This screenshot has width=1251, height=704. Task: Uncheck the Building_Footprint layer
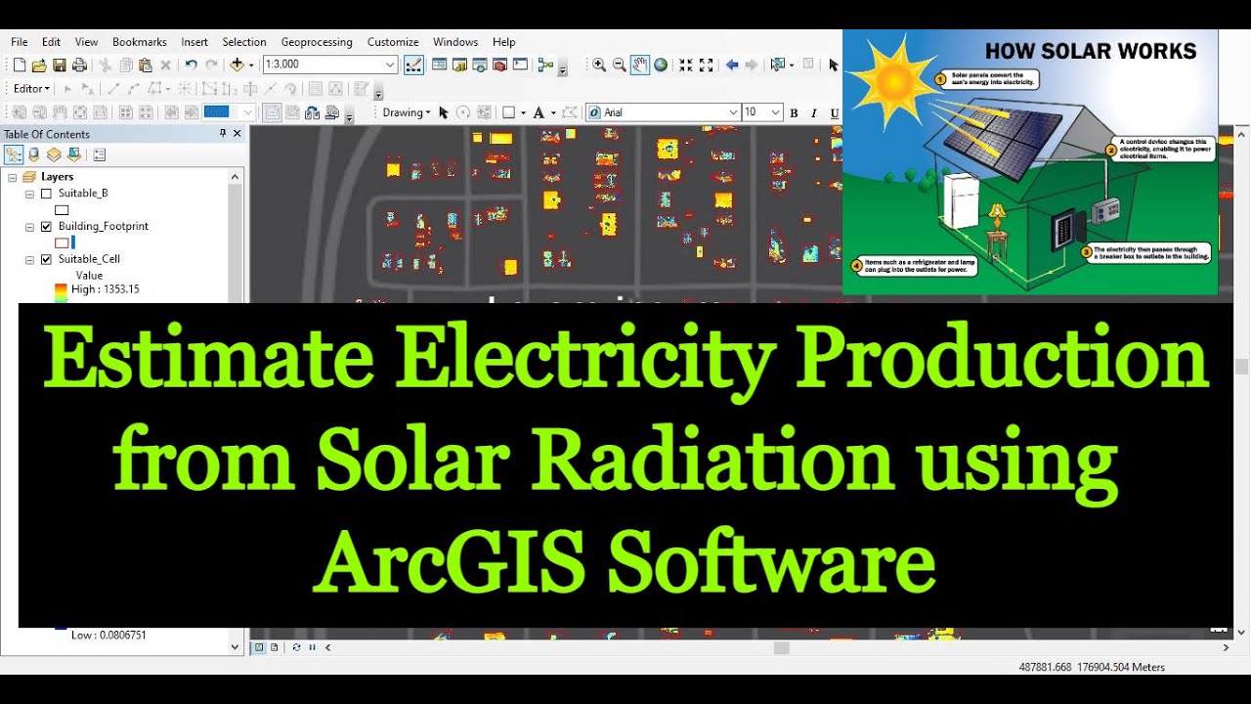coord(46,227)
